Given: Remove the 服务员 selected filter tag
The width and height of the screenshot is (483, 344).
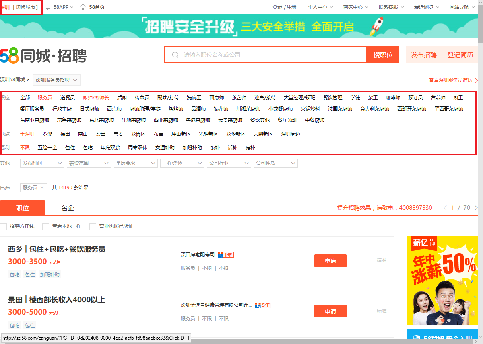Looking at the screenshot, I should [42, 188].
